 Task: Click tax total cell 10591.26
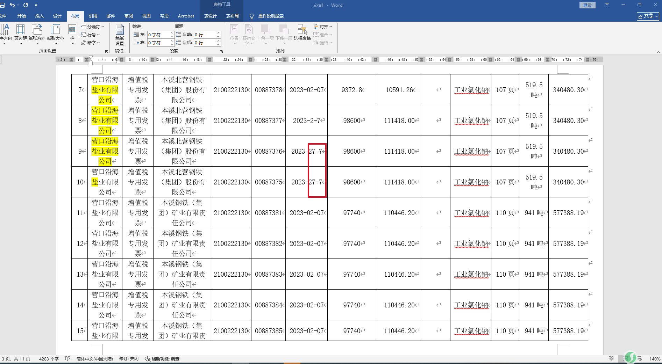pyautogui.click(x=399, y=90)
